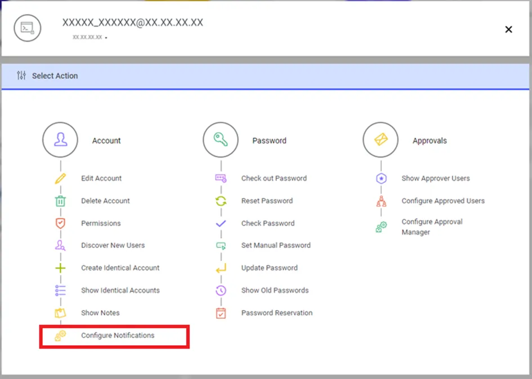Click the hexagon icon for Show Approver Users
The height and width of the screenshot is (379, 532).
(381, 178)
